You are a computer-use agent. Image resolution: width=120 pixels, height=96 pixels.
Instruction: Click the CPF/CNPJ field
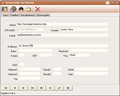(x=30, y=30)
